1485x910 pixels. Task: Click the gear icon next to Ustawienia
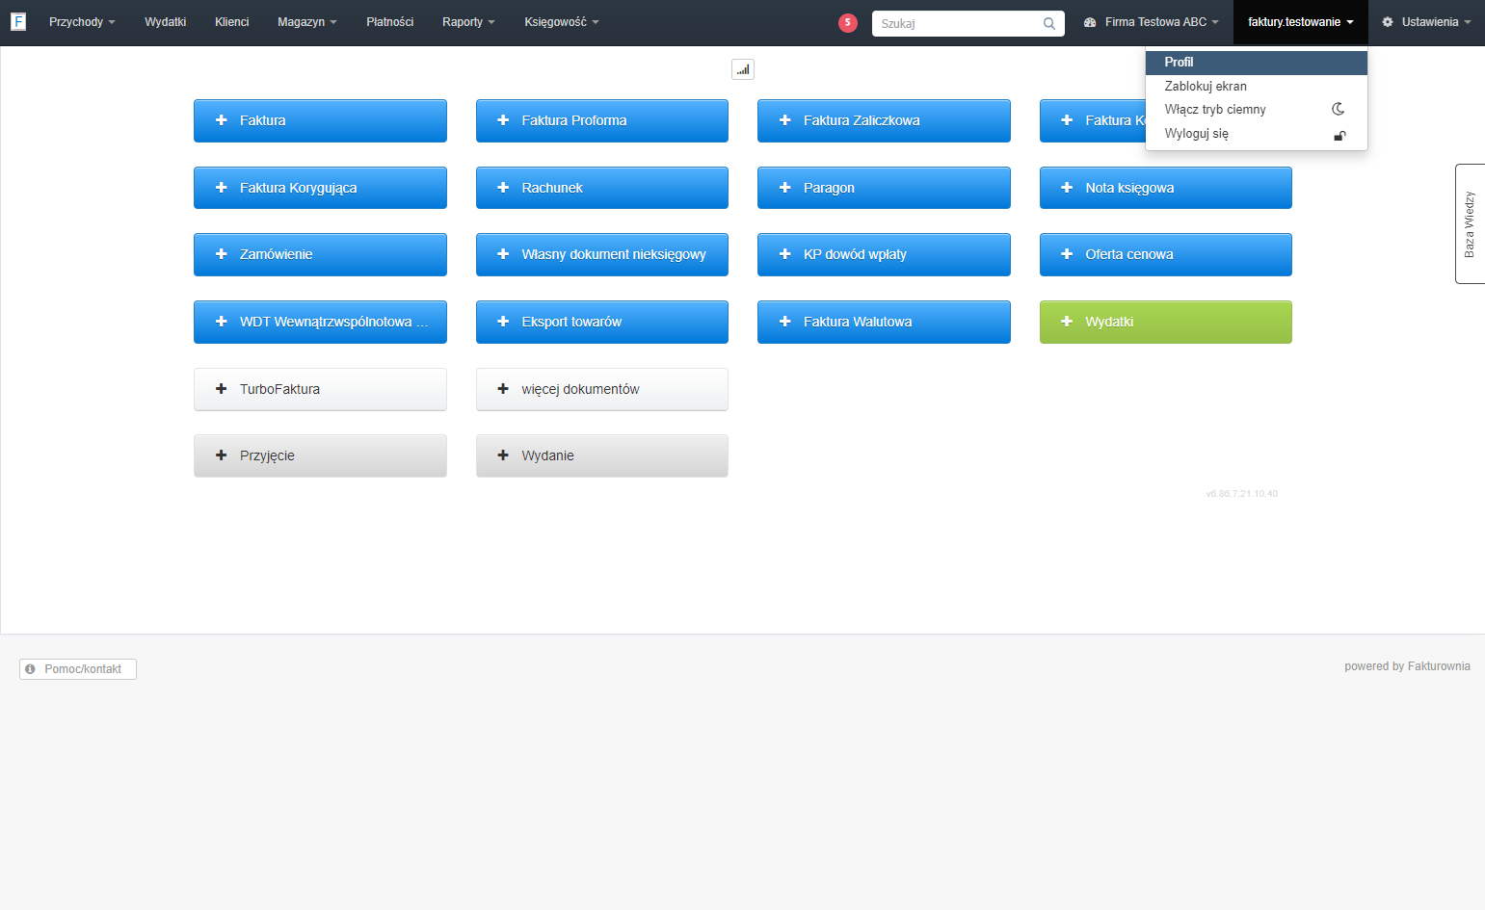coord(1388,22)
